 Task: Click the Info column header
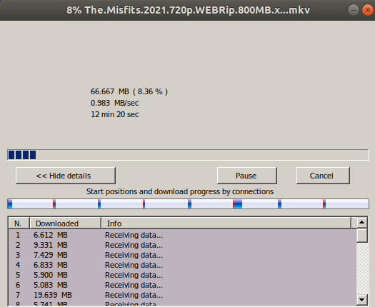(226, 223)
